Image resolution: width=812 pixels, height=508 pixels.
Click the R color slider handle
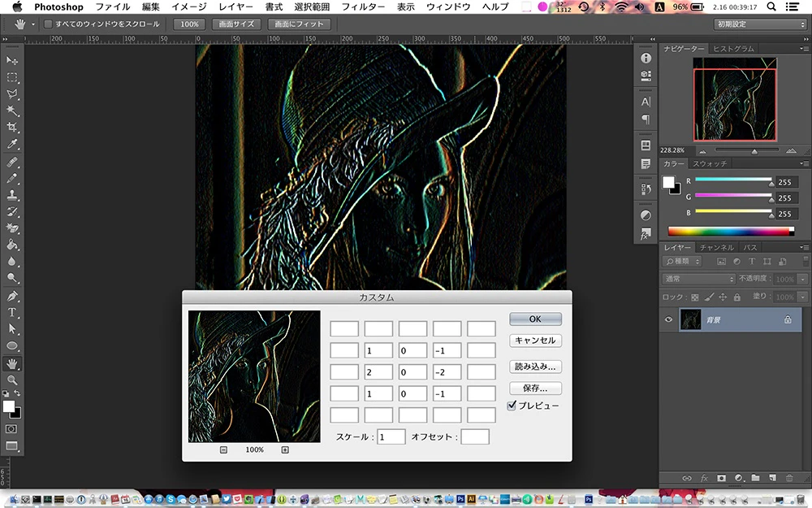(x=771, y=184)
